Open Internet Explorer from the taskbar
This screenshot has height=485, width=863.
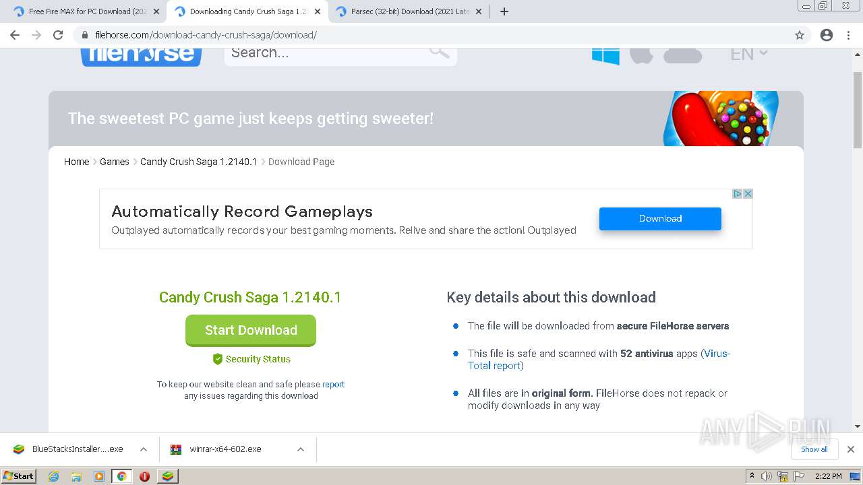53,476
